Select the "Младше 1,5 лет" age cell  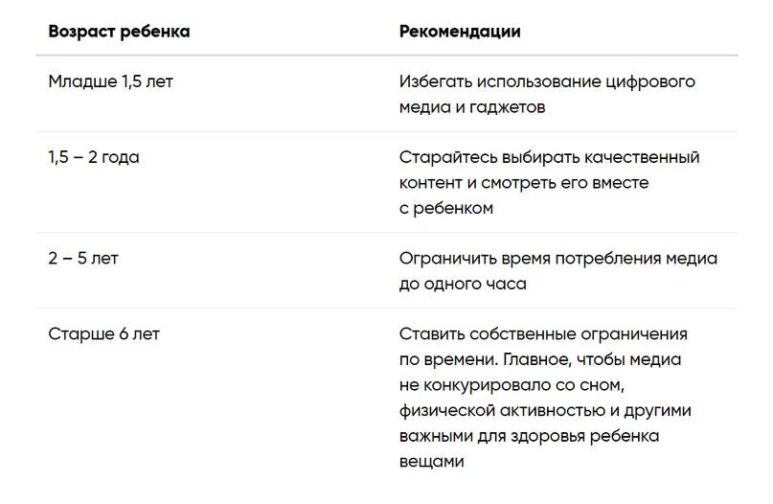click(x=111, y=81)
